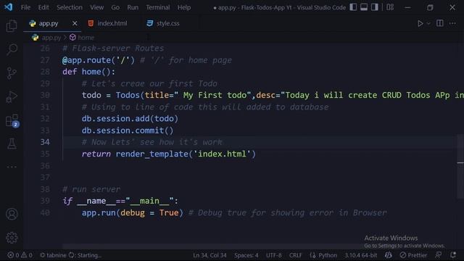This screenshot has height=261, width=464.
Task: Open the Selection menu
Action: click(70, 7)
